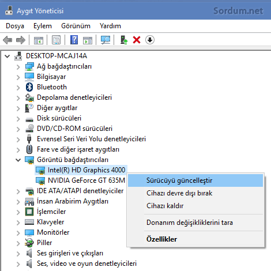Select Evrensel Seri Veri Yolu denetleyicileri
The image size is (271, 271).
point(91,139)
